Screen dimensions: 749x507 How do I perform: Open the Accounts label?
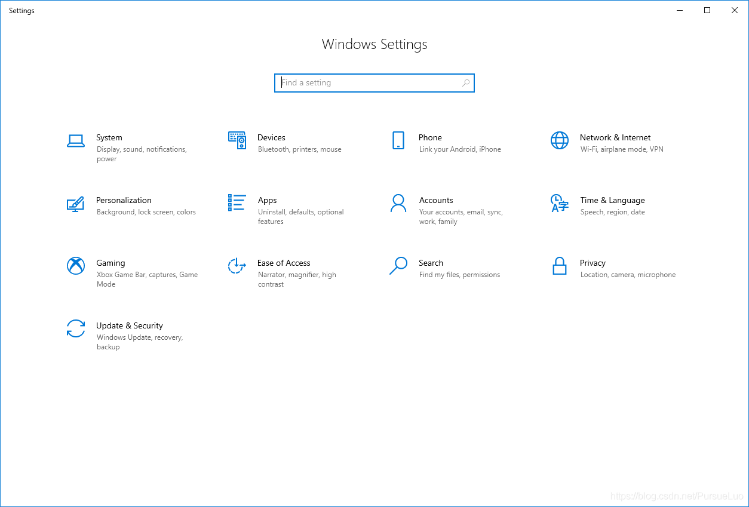pyautogui.click(x=436, y=200)
